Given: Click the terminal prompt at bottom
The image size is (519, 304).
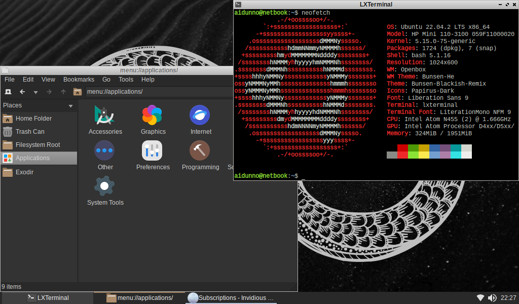Looking at the screenshot, I should [x=266, y=176].
